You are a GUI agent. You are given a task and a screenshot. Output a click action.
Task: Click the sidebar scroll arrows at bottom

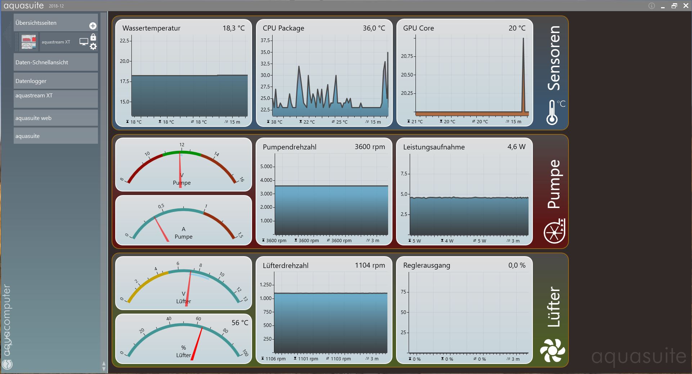click(104, 366)
